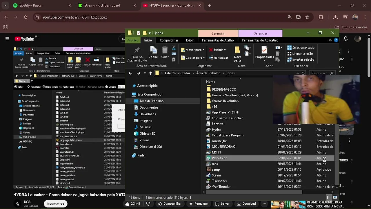Switch to the Exibir ribbon tab
The width and height of the screenshot is (371, 209).
coord(190,40)
